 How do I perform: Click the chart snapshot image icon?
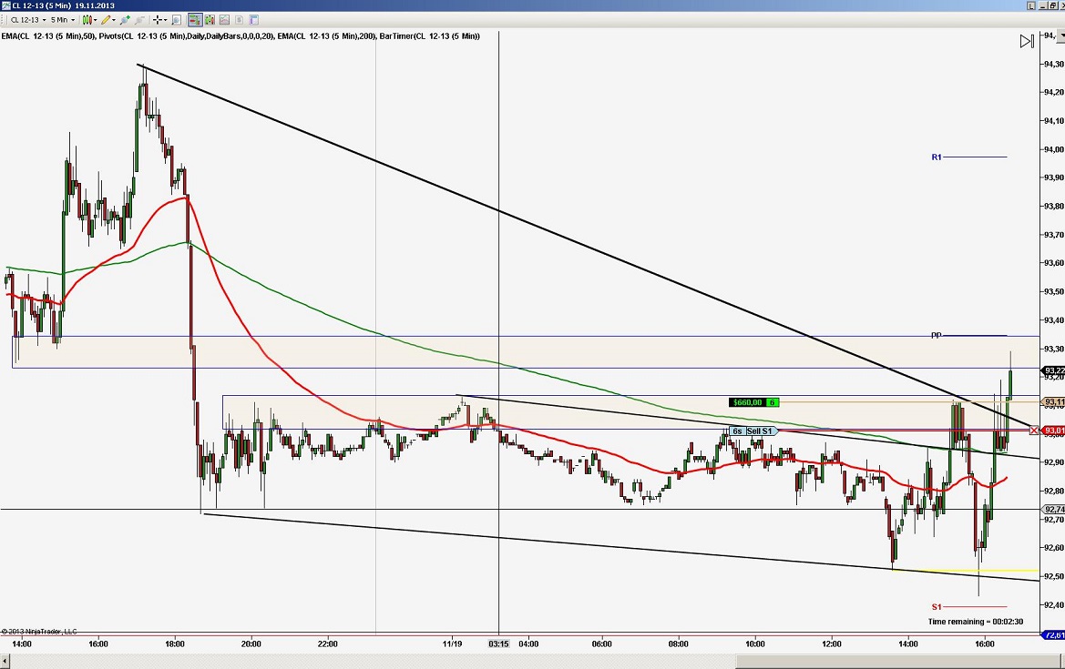tap(224, 20)
